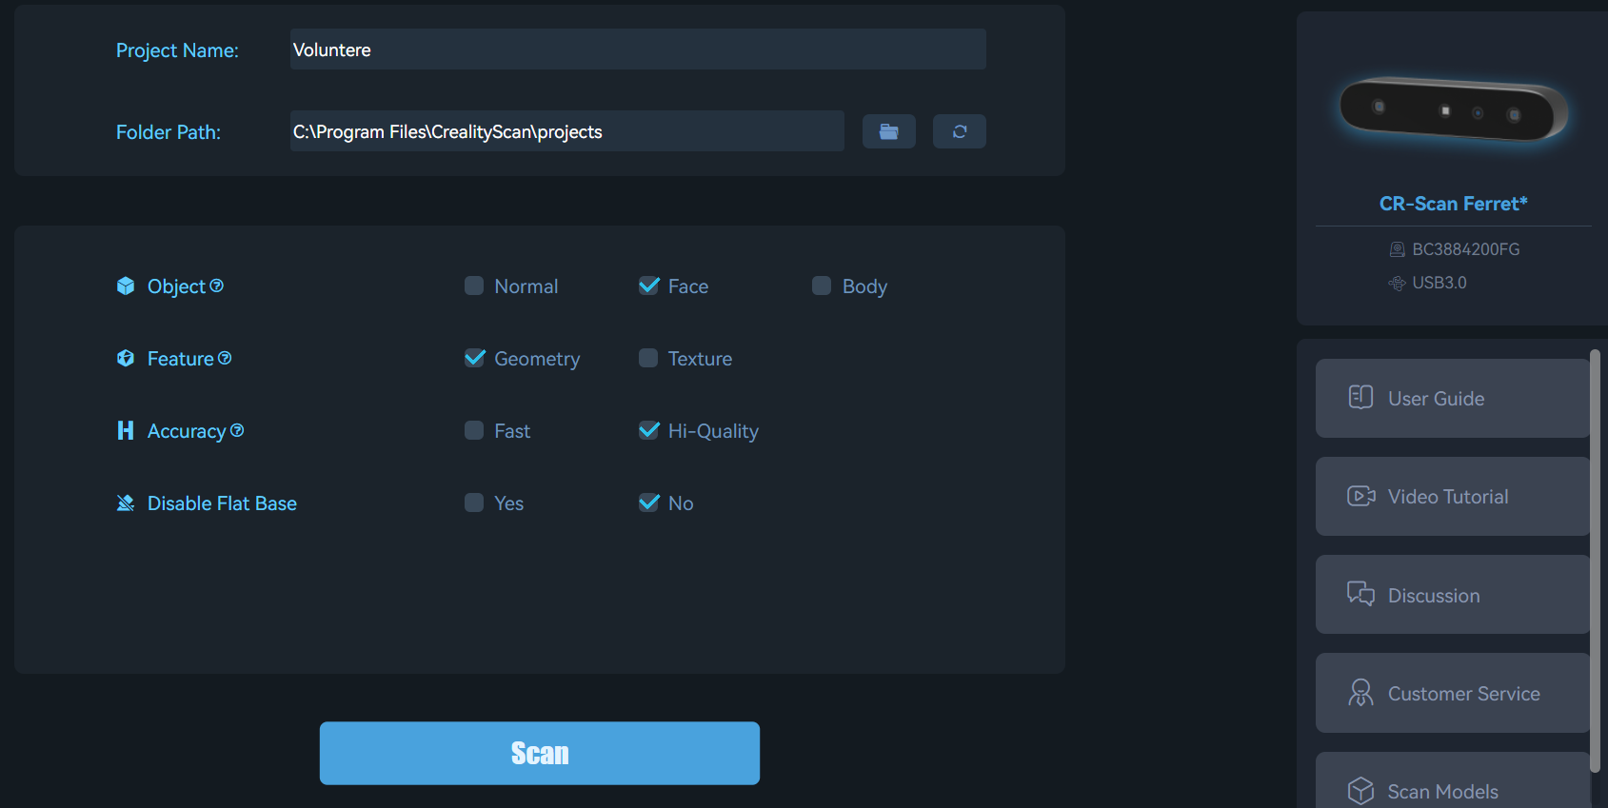Click the Feature label text
The image size is (1608, 808).
click(x=181, y=359)
